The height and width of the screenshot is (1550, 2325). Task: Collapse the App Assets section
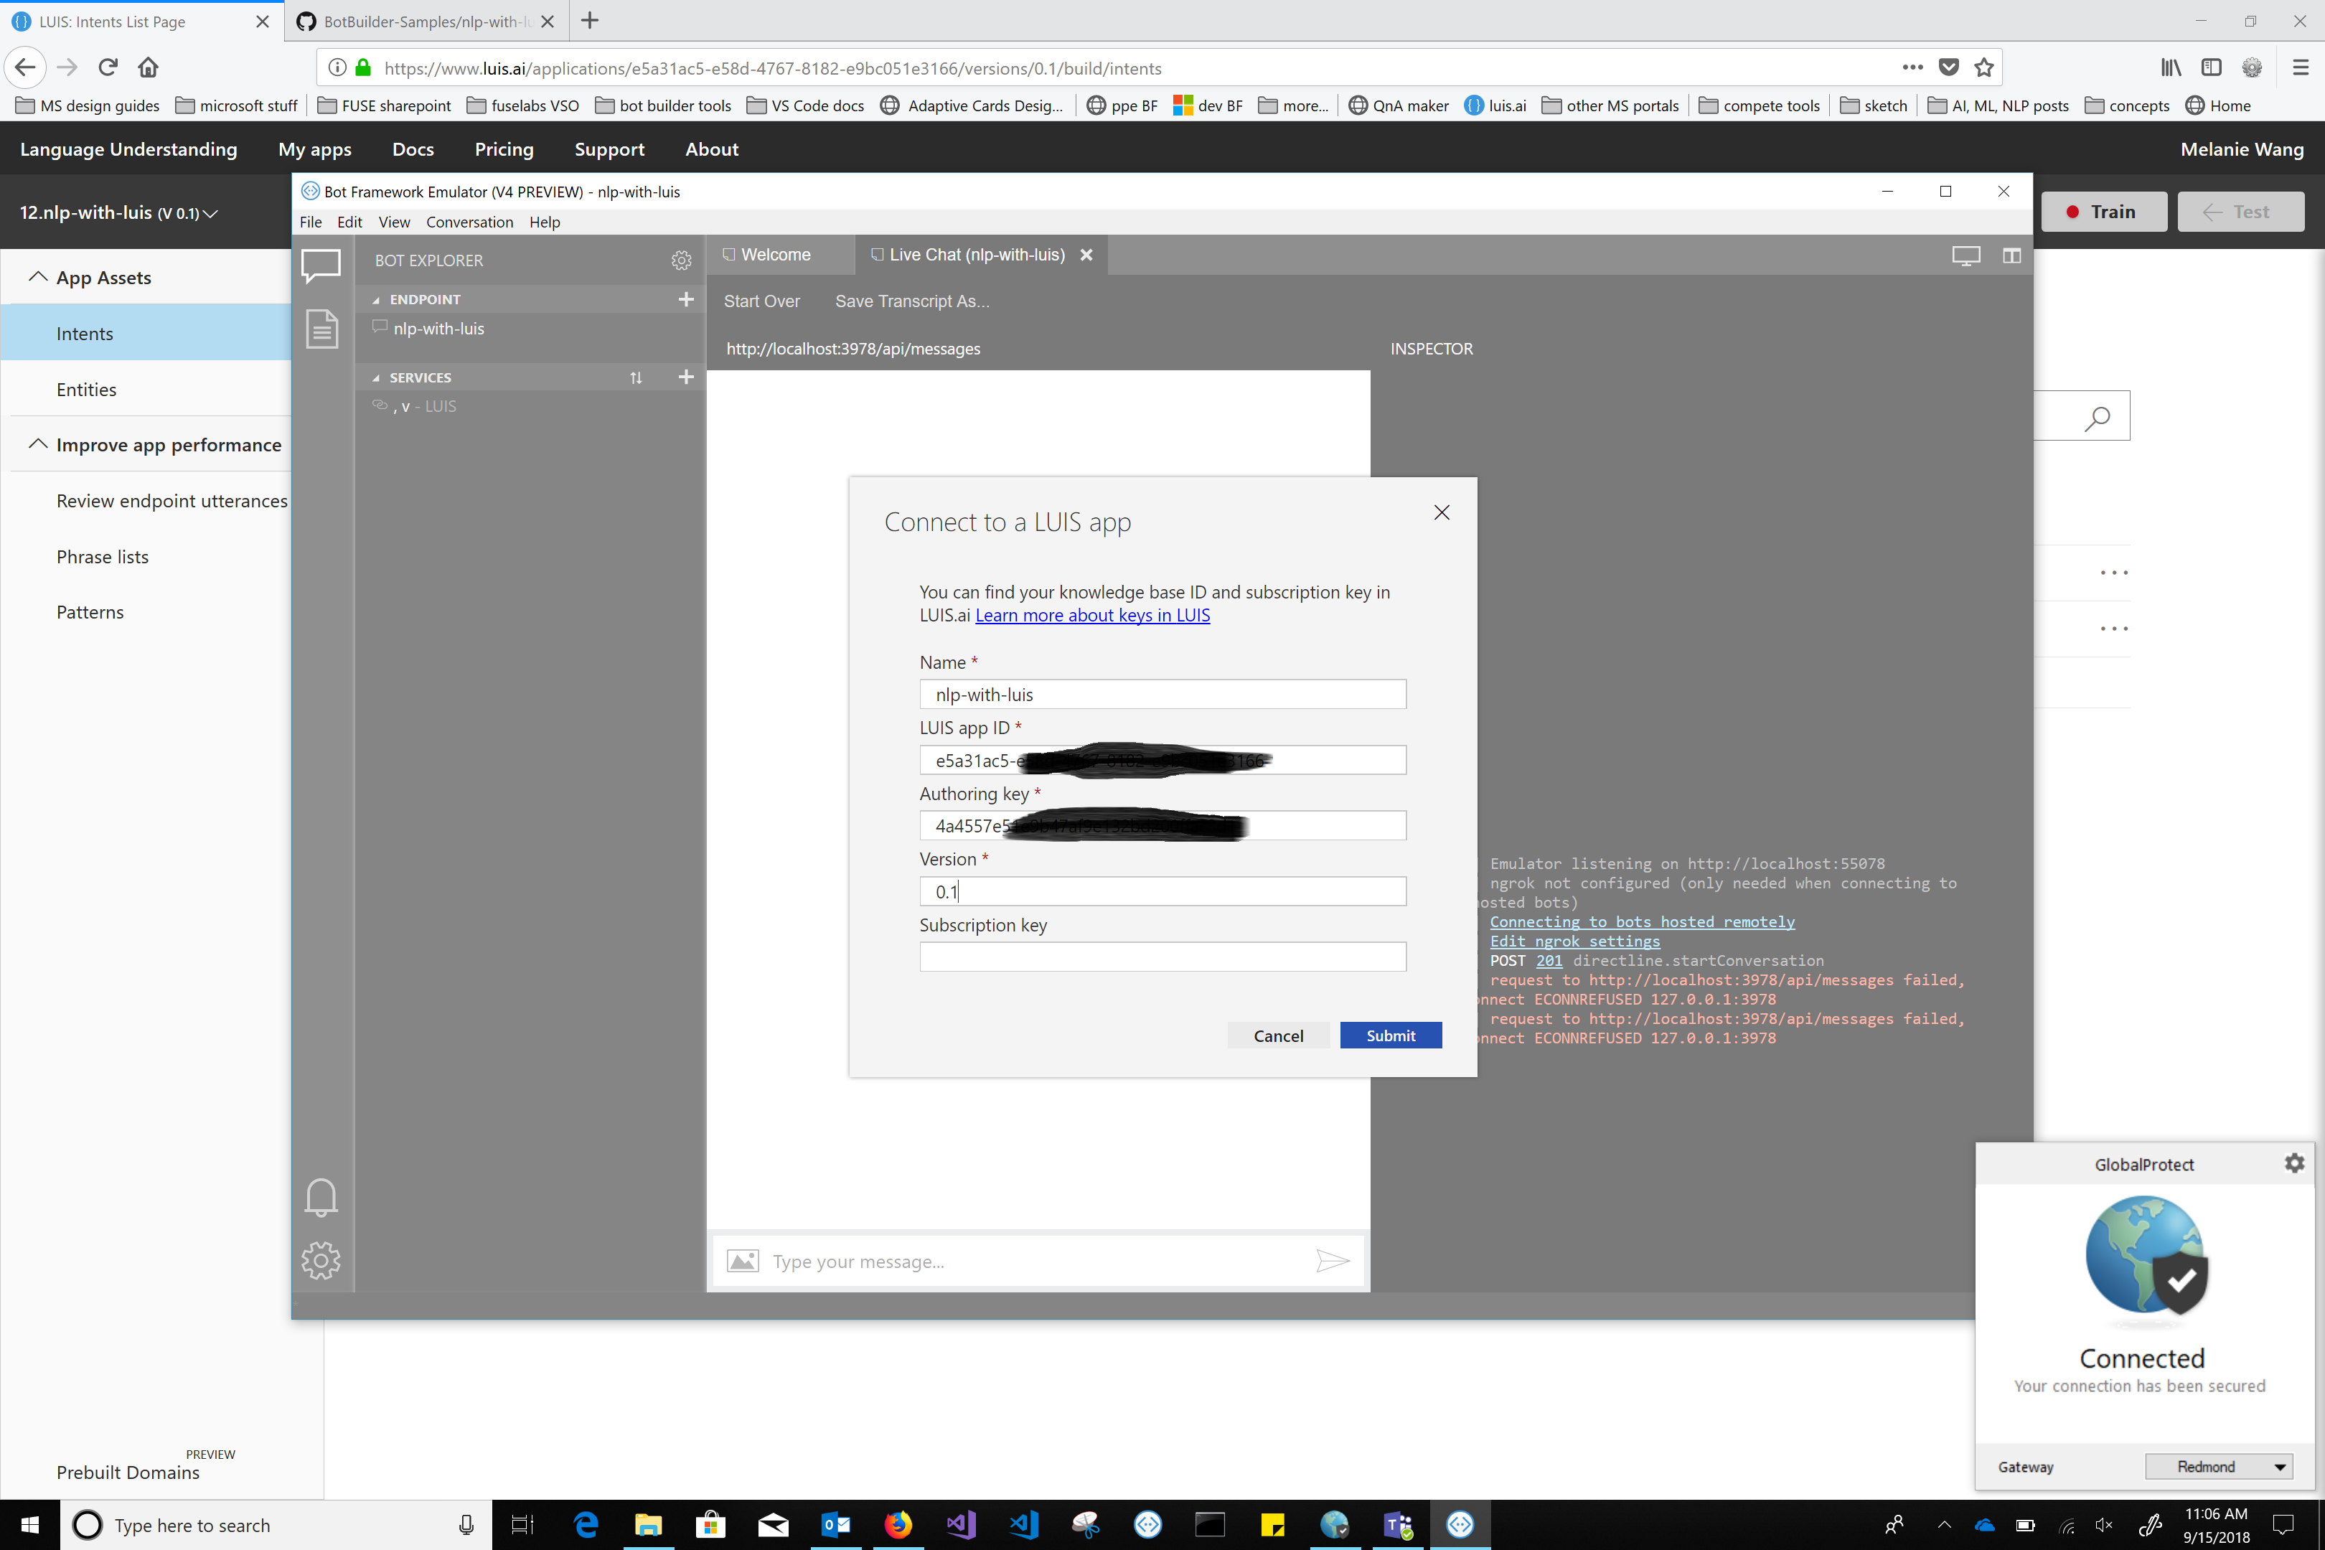point(39,277)
